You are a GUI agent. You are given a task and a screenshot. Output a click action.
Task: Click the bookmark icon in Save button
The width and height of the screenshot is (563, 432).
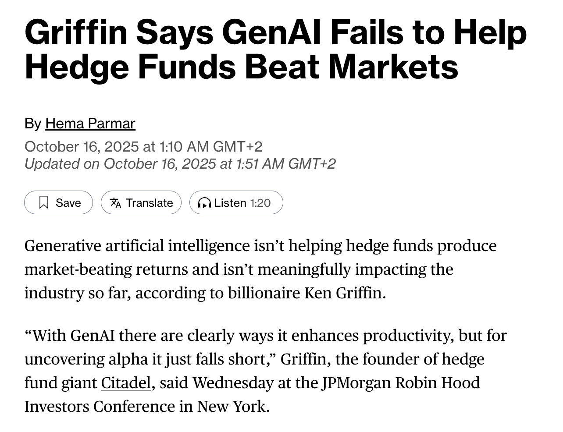[x=43, y=202]
